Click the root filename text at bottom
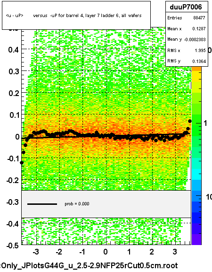Viewport: 212px width, 272px height. pyautogui.click(x=89, y=266)
